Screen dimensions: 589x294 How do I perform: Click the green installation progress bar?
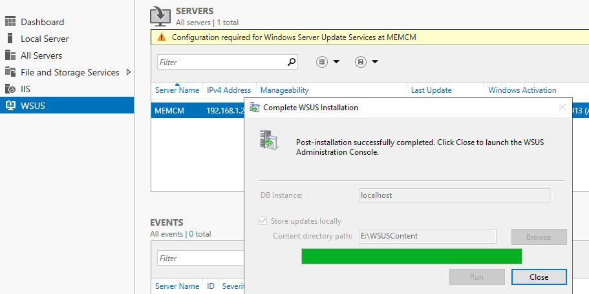411,257
